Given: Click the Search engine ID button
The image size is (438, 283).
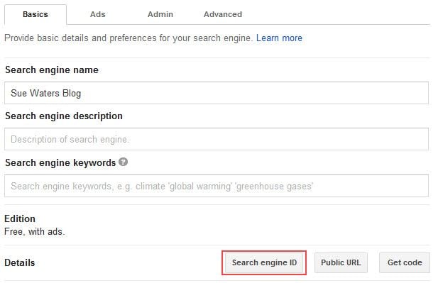Looking at the screenshot, I should tap(264, 262).
